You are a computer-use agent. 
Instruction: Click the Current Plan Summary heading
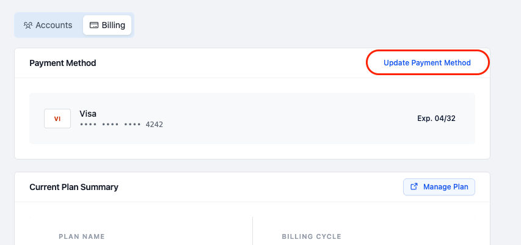click(x=74, y=187)
